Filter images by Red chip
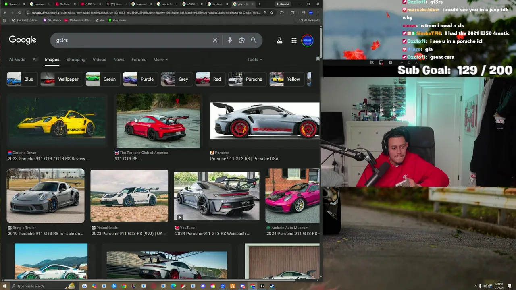 pos(210,79)
